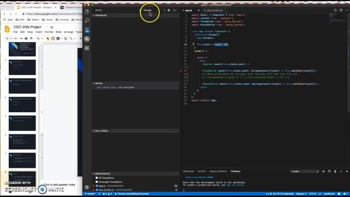Split the terminal with the split icon

pos(329,171)
